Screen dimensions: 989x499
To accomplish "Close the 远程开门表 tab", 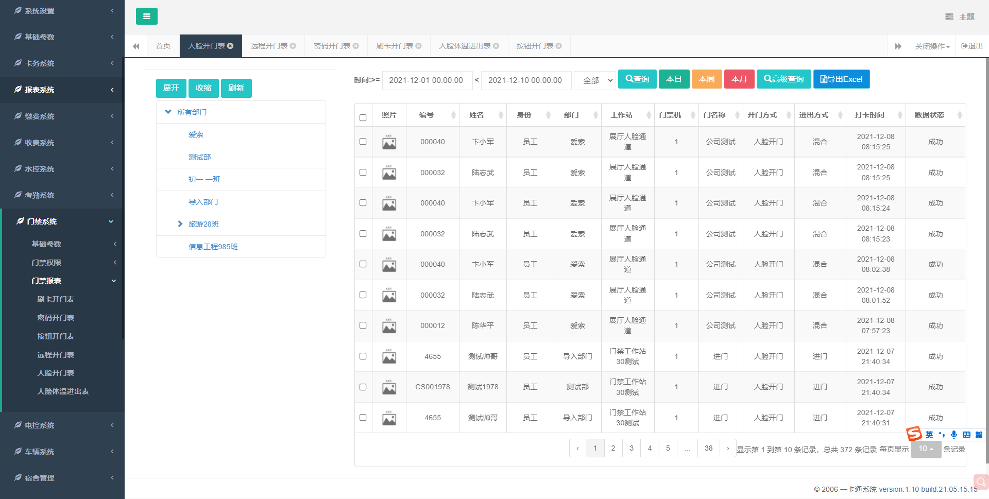I will pos(293,46).
